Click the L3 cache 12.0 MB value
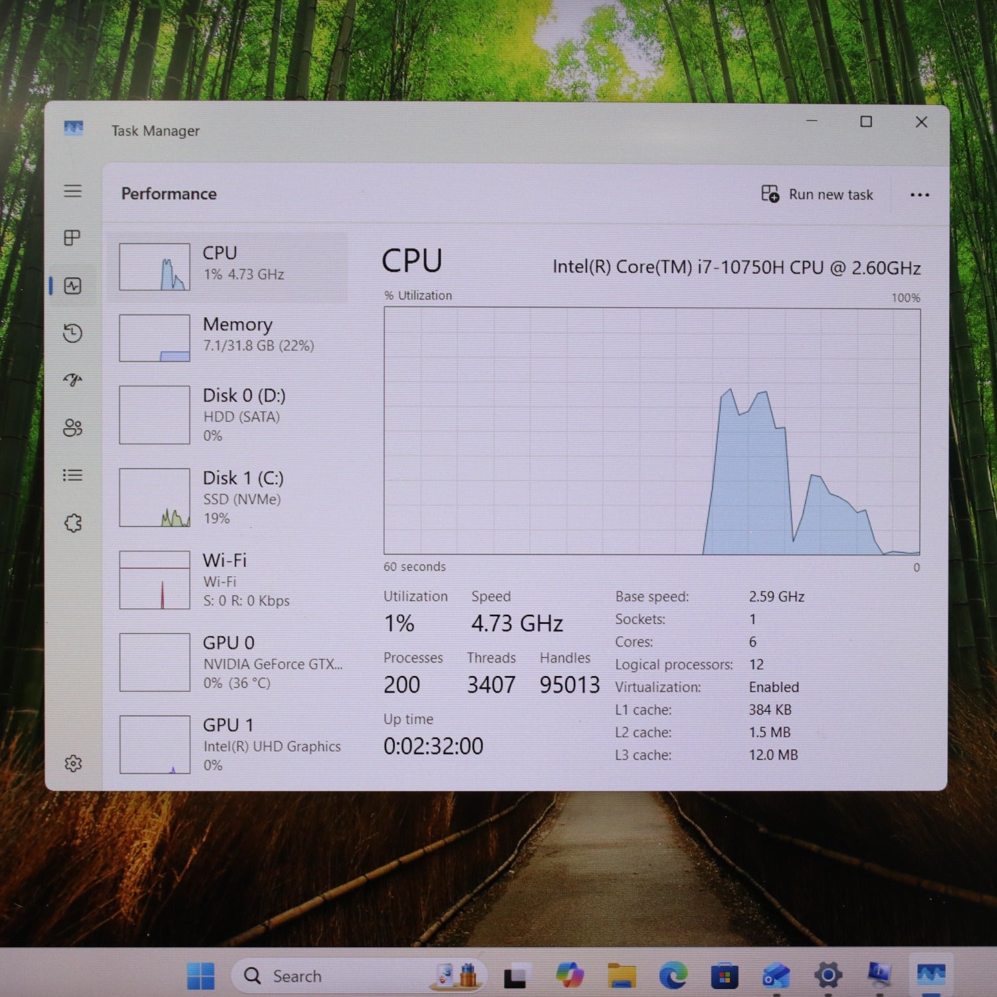This screenshot has height=997, width=997. [773, 754]
